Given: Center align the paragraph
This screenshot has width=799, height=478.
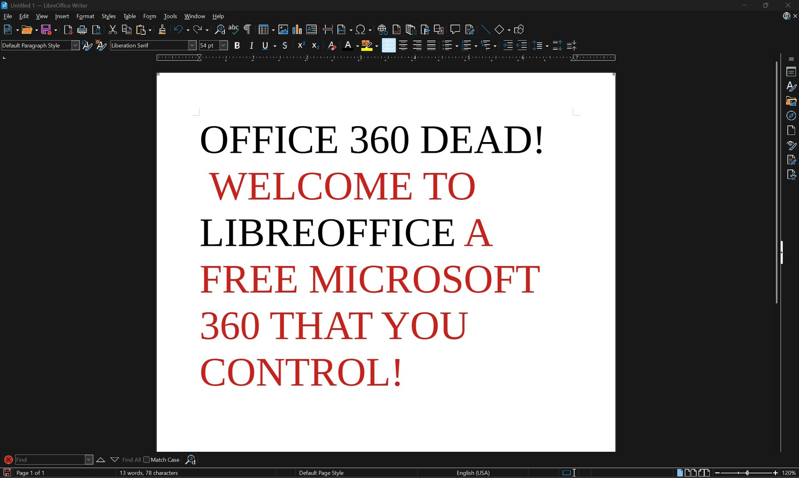Looking at the screenshot, I should click(403, 45).
